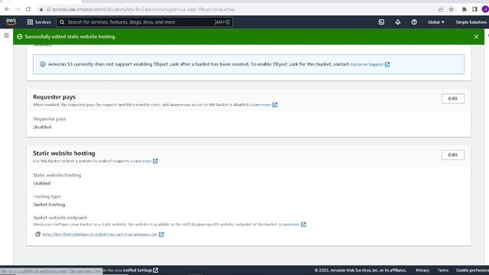489x275 pixels.
Task: Click info icon in Object Lock notice
Action: (43, 64)
